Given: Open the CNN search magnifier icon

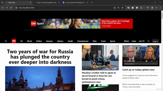Looking at the screenshot, I should click(x=148, y=41).
